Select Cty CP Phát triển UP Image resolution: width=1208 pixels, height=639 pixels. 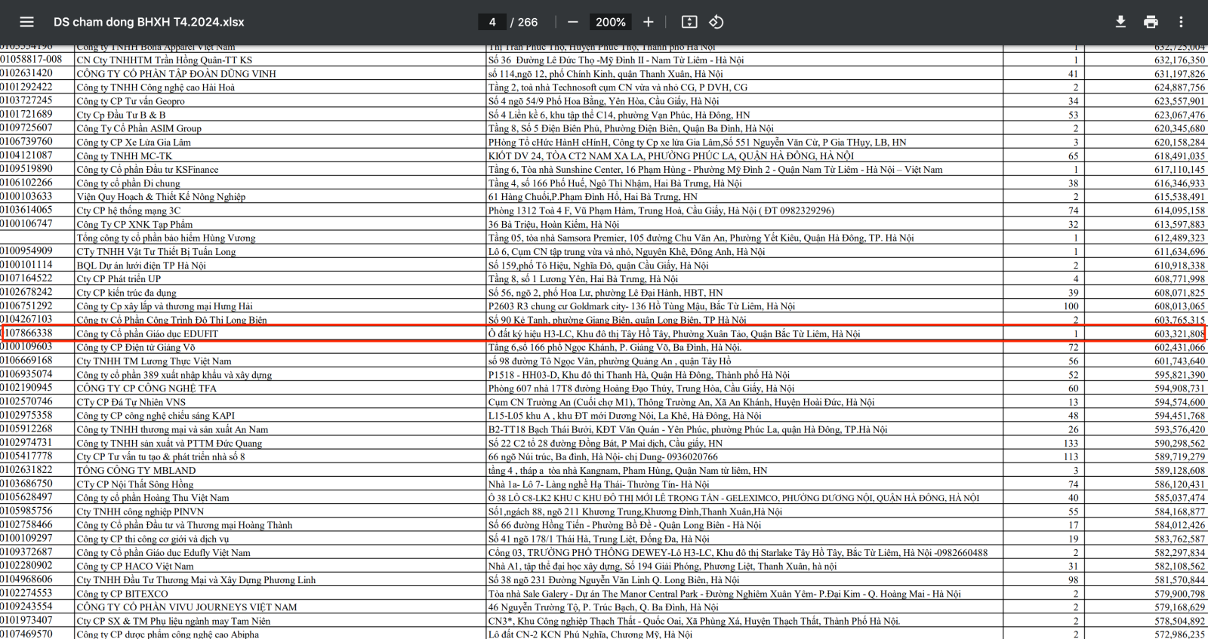[x=119, y=279]
